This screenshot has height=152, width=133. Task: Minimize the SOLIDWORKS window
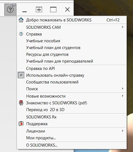(x=25, y=12)
